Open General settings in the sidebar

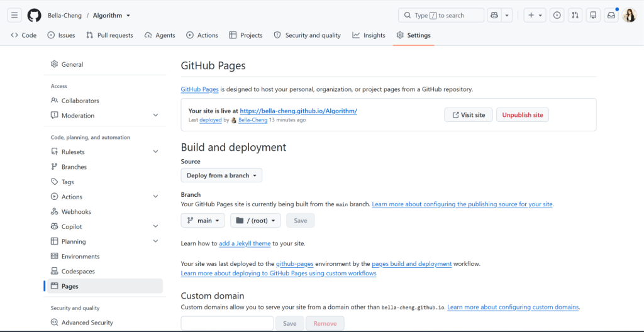(x=105, y=65)
